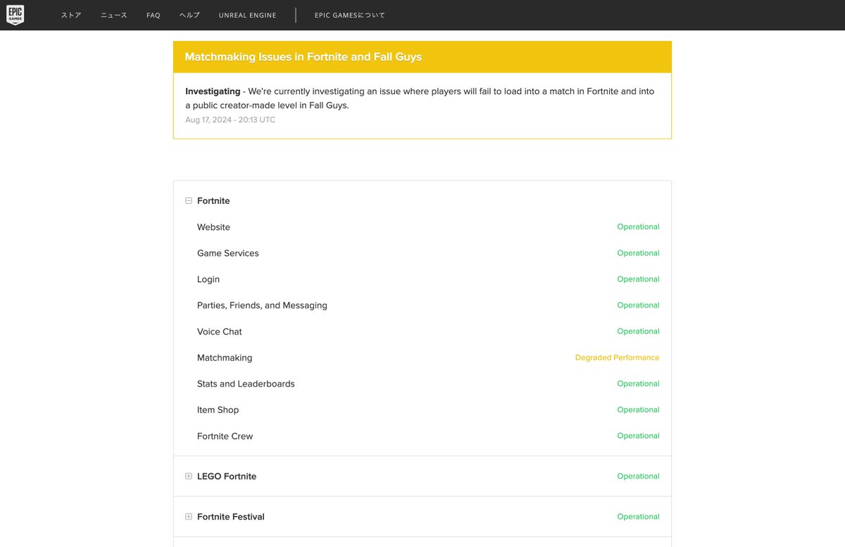This screenshot has width=845, height=547.
Task: Click the Fortnite Festival heading text
Action: click(231, 517)
